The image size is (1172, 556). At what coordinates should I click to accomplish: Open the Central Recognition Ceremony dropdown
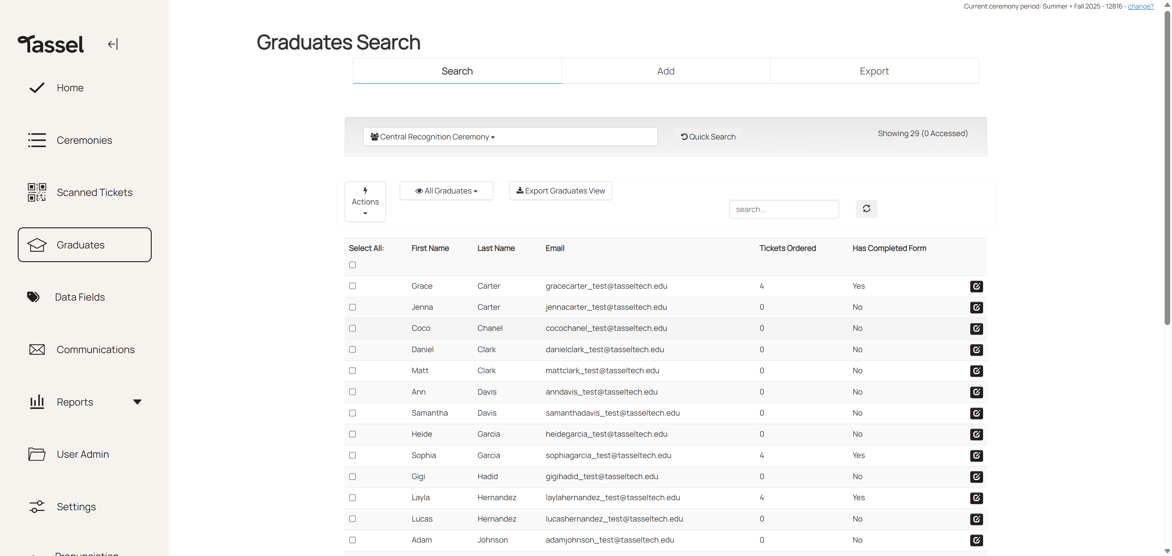click(510, 137)
